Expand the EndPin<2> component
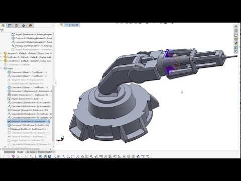Viewport: 241px width, 181px height. click(x=2, y=61)
